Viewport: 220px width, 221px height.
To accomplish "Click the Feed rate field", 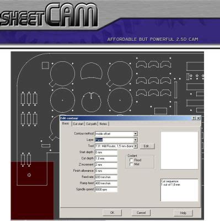I will 106,177.
